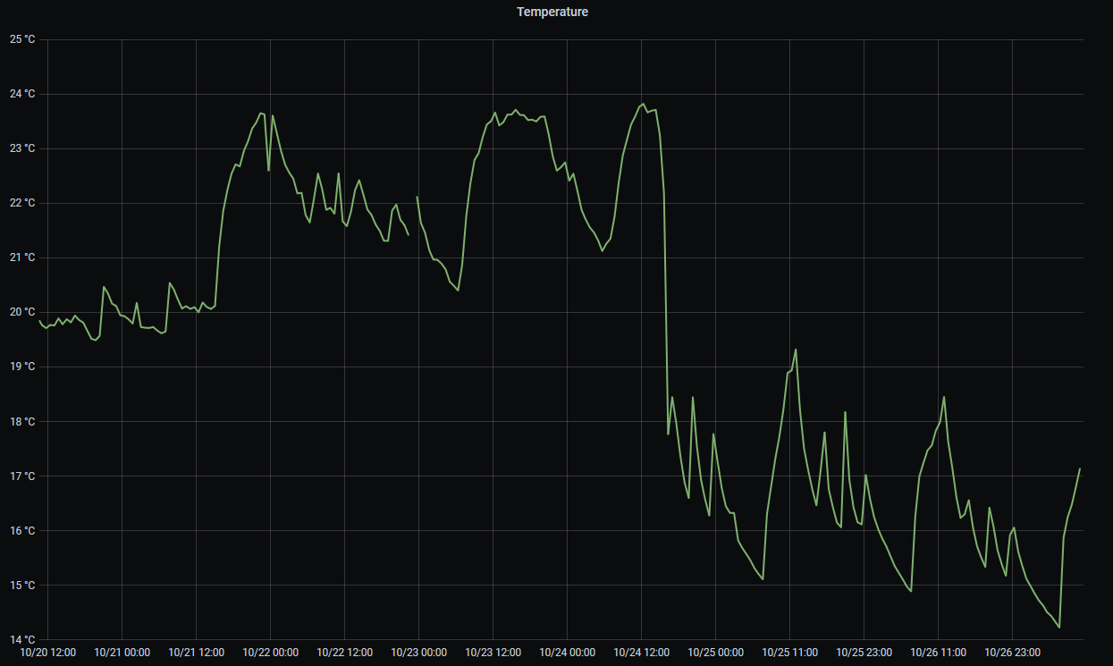Click the 10/21 12:00 time label
Viewport: 1113px width, 666px height.
click(196, 653)
